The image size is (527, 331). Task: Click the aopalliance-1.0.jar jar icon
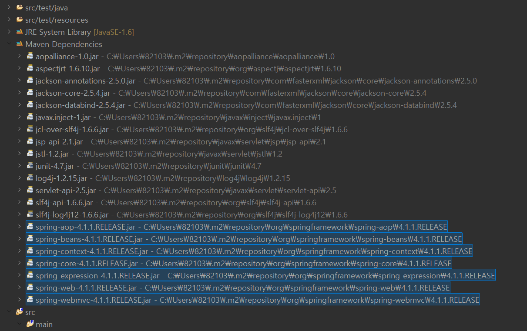tap(30, 56)
